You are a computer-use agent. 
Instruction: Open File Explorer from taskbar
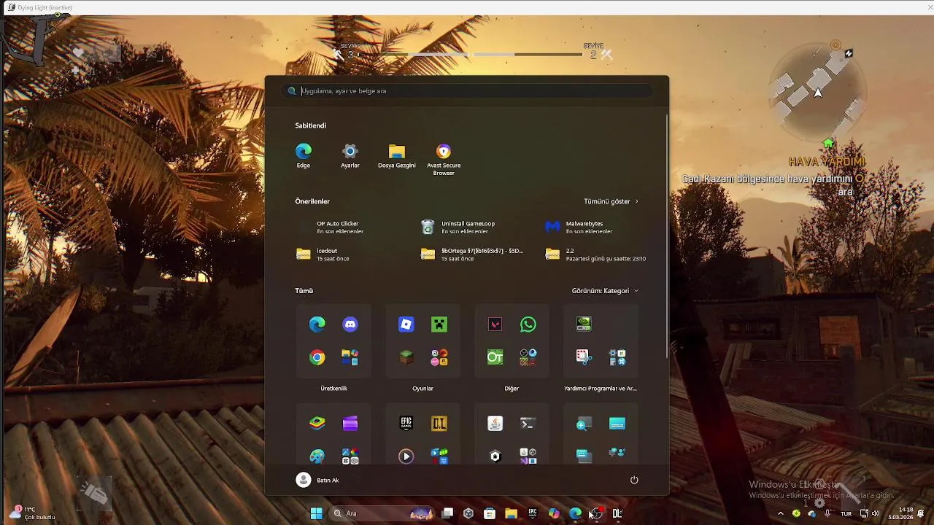click(511, 513)
